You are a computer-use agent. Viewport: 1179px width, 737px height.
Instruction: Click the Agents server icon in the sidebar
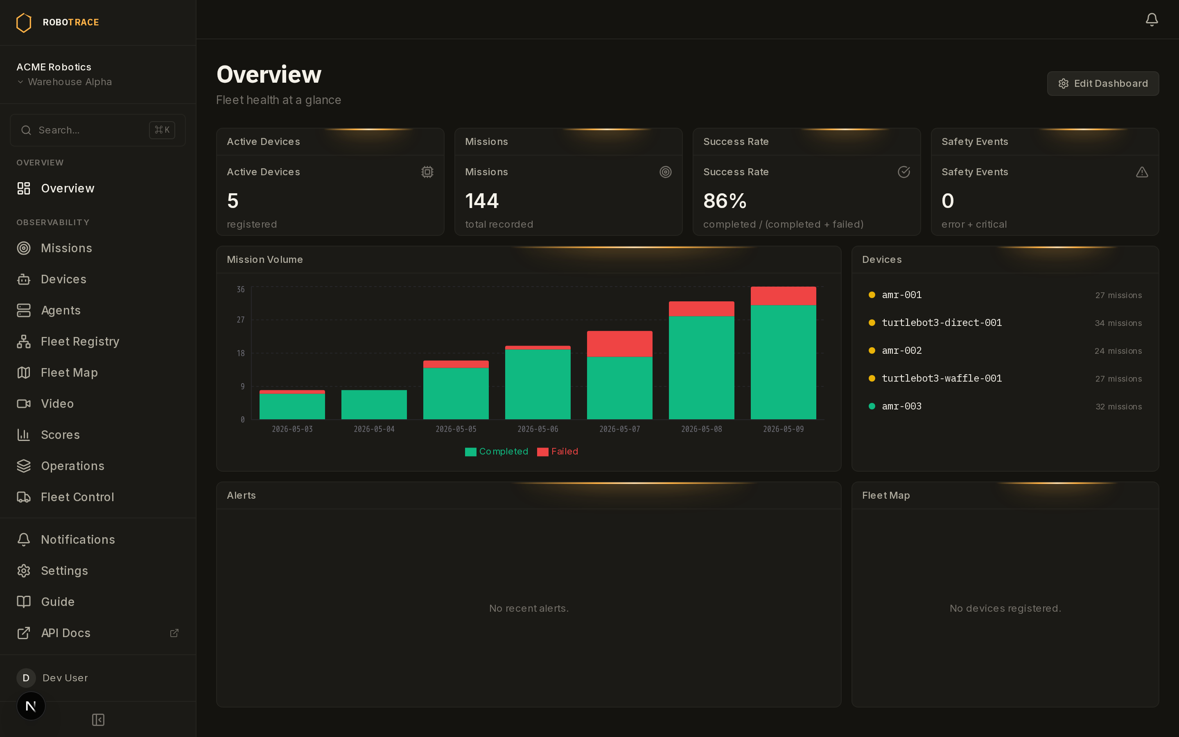pyautogui.click(x=23, y=310)
